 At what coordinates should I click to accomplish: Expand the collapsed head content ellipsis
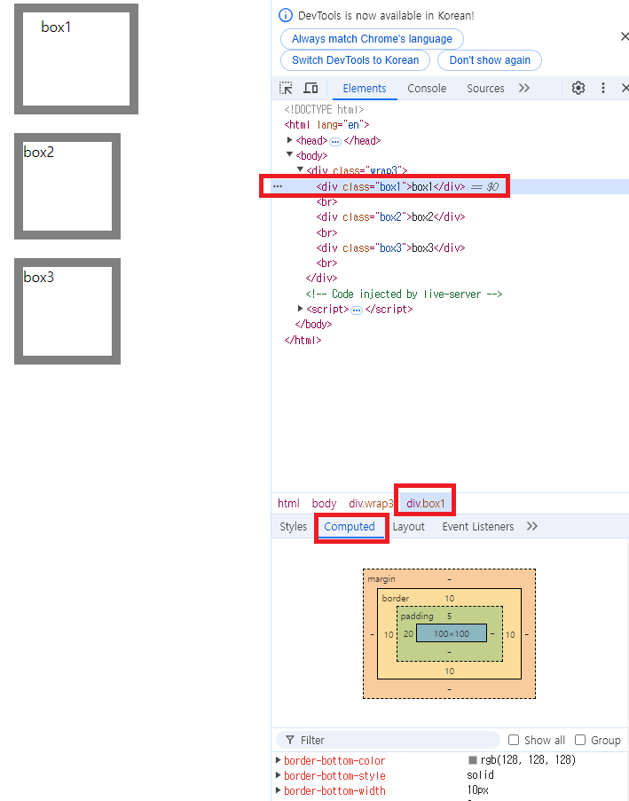(335, 141)
